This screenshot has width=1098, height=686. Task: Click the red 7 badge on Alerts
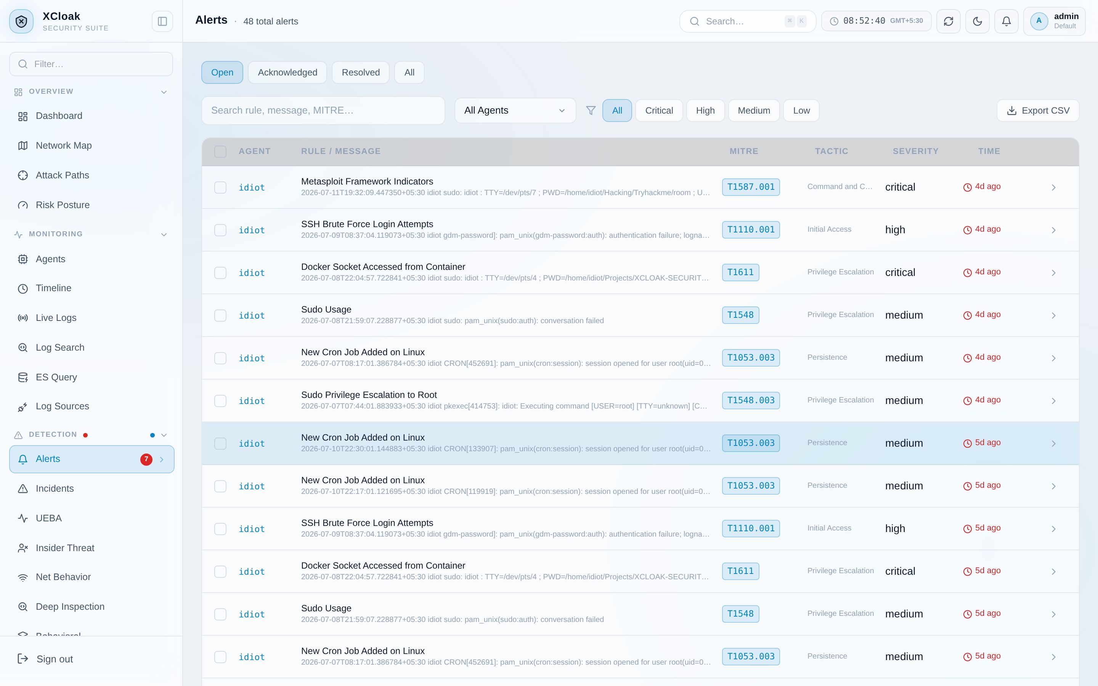146,459
